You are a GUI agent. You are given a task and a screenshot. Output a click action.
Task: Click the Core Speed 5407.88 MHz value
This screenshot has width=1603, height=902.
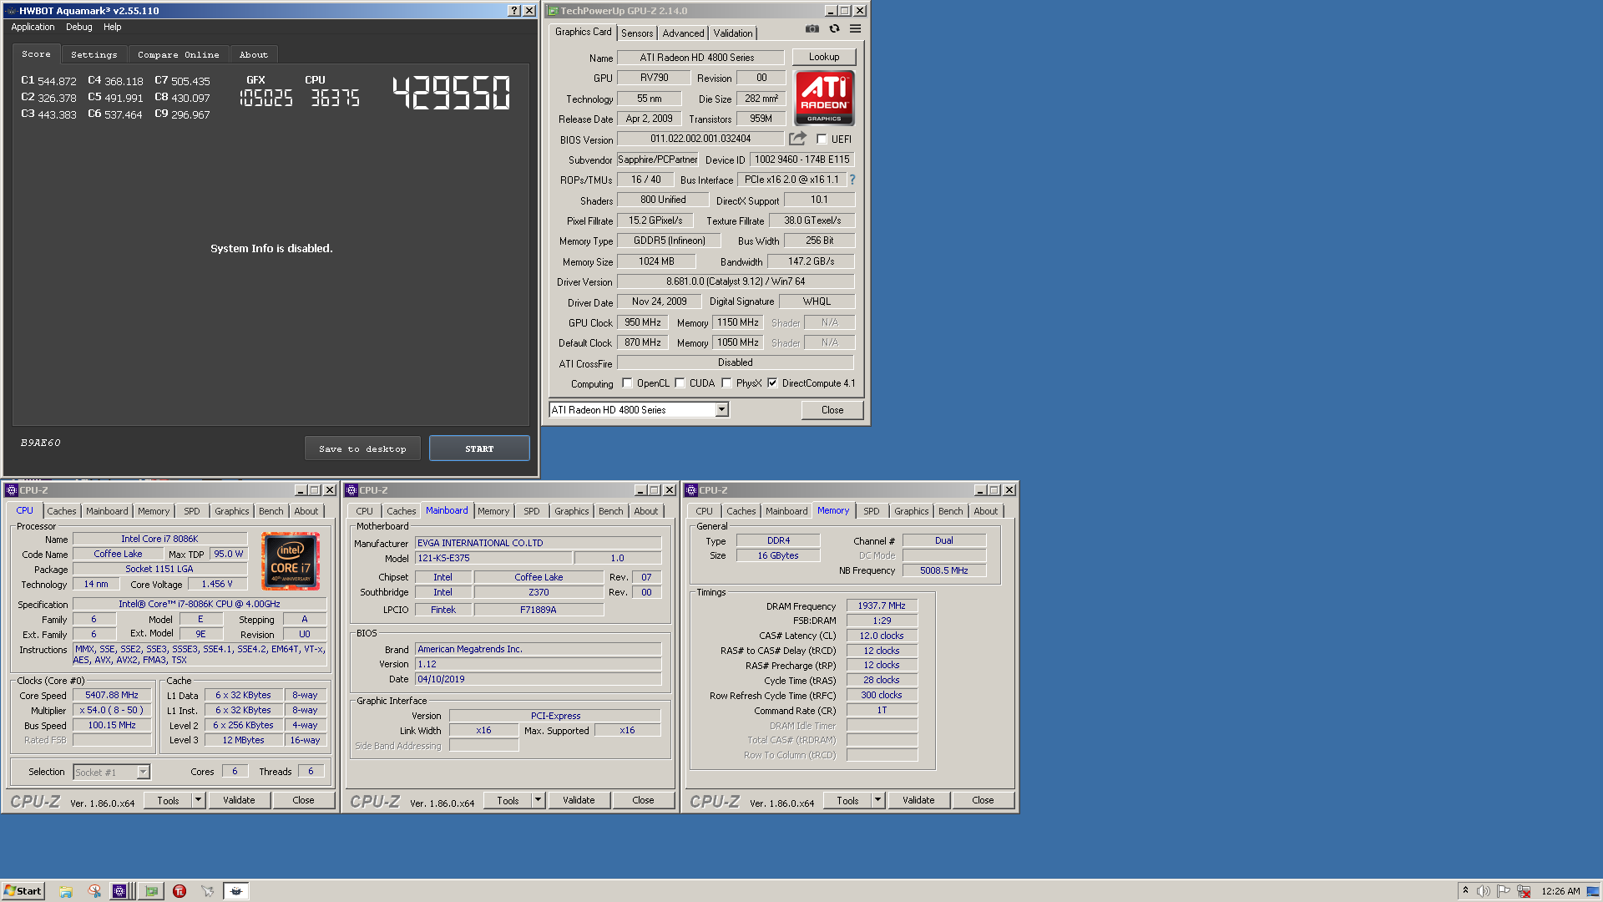click(112, 695)
